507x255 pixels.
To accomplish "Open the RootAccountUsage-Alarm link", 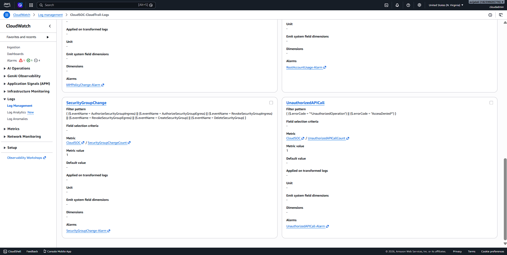I will coord(306,67).
